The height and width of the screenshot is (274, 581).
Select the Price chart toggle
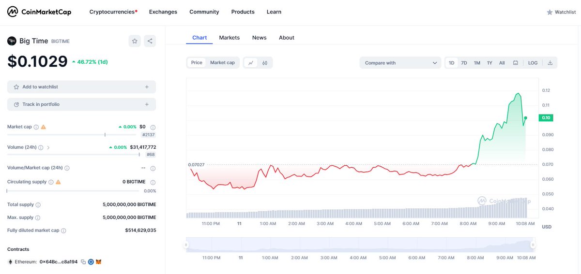pos(197,63)
